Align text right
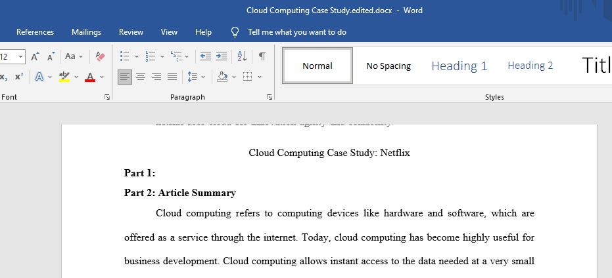This screenshot has height=278, width=612. 156,77
